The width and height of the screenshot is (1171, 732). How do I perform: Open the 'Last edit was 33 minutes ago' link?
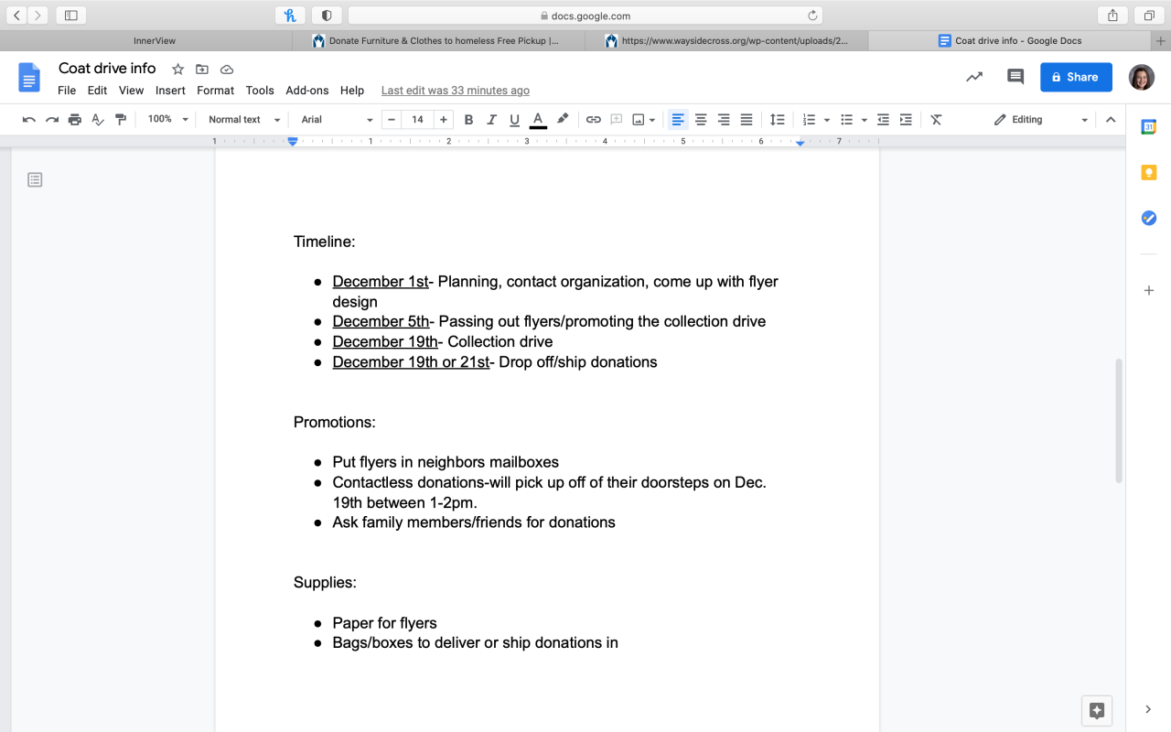point(456,91)
